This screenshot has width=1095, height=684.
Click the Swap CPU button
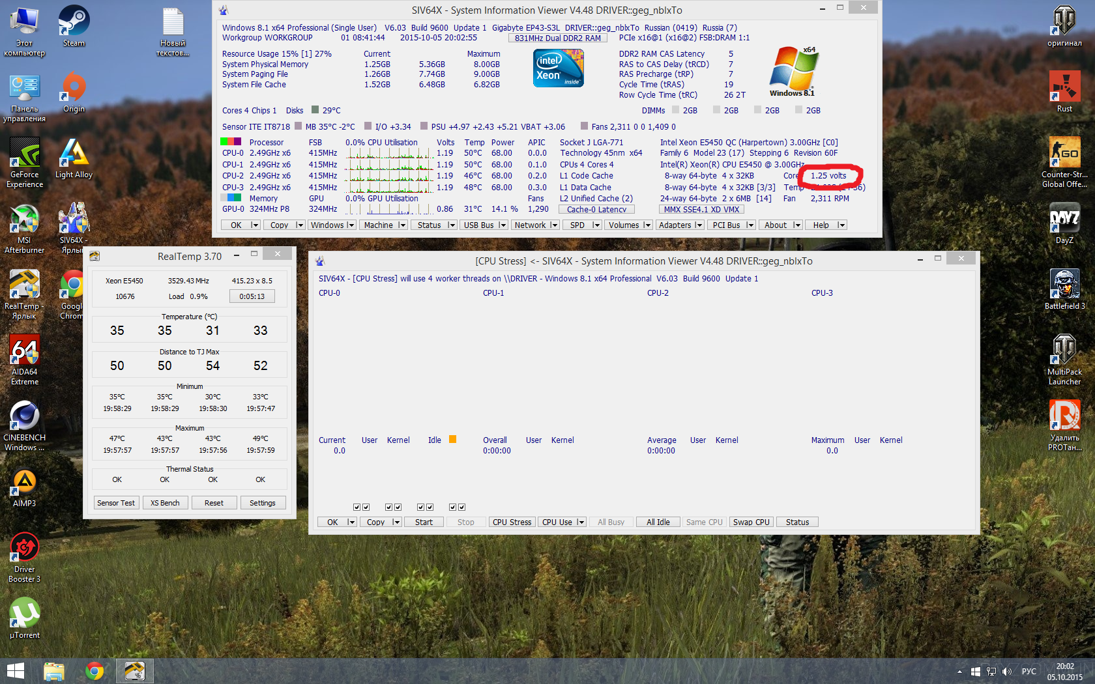point(752,522)
